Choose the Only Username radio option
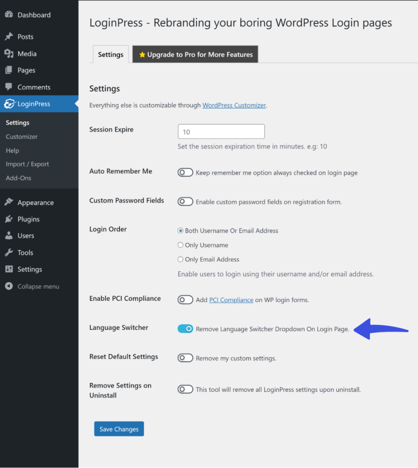This screenshot has height=468, width=418. coord(180,245)
